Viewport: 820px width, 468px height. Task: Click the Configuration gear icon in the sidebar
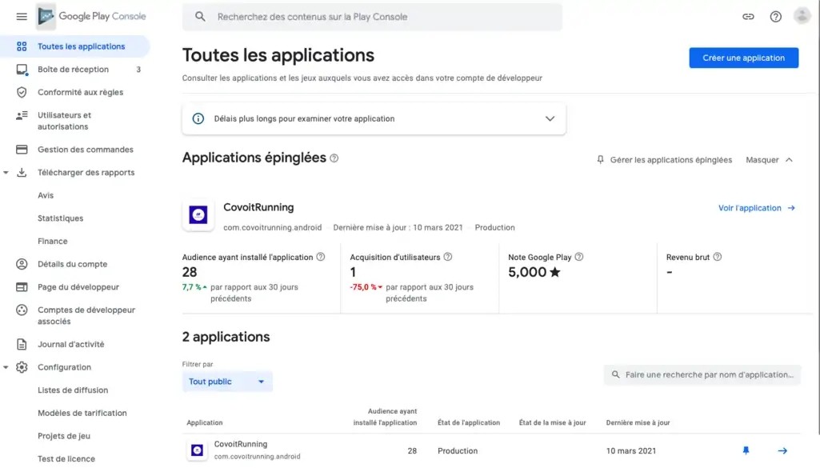pos(22,366)
